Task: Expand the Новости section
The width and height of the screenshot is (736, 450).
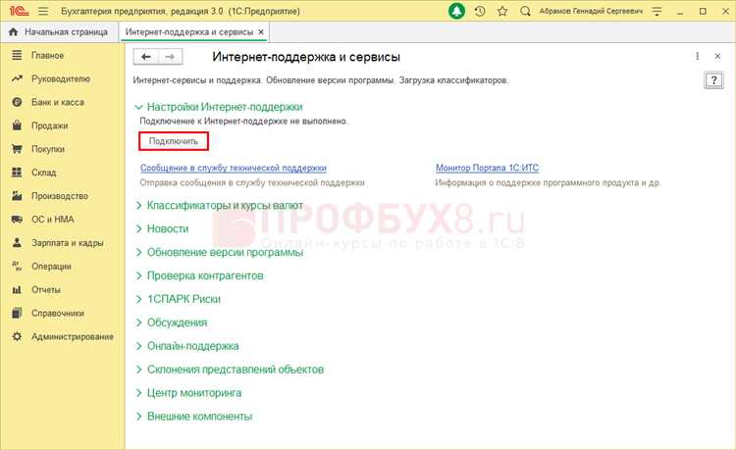Action: 138,228
